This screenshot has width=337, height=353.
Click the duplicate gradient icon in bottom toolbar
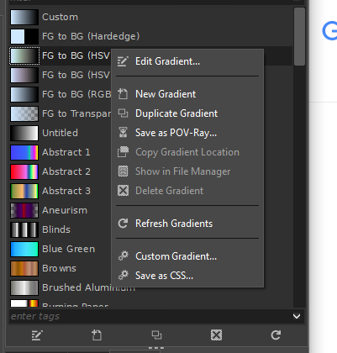point(156,335)
